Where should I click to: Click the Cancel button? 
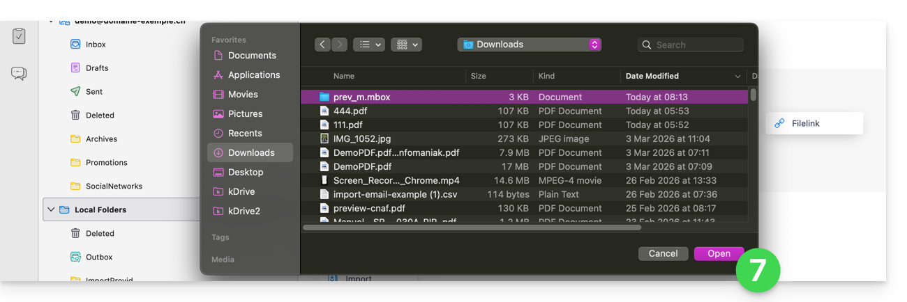663,254
